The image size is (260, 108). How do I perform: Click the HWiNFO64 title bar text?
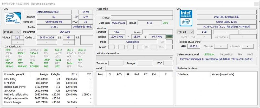coord(28,4)
